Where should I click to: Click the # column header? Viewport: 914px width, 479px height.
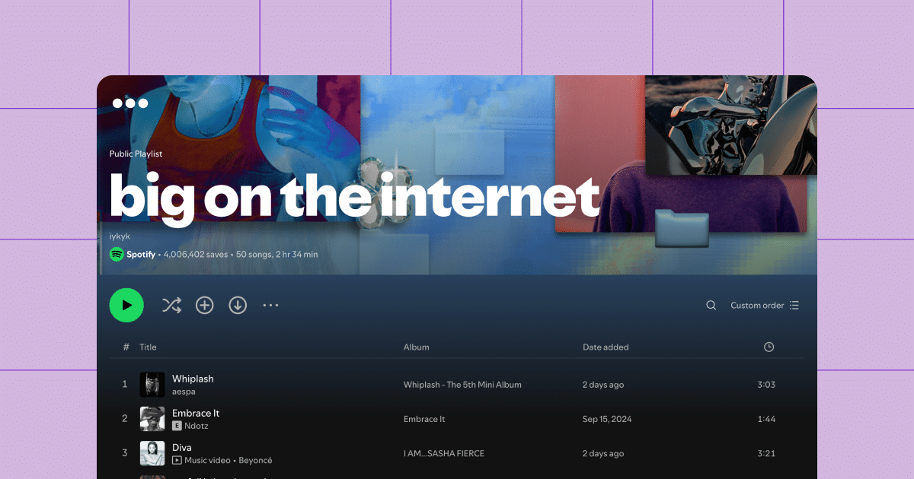[126, 347]
